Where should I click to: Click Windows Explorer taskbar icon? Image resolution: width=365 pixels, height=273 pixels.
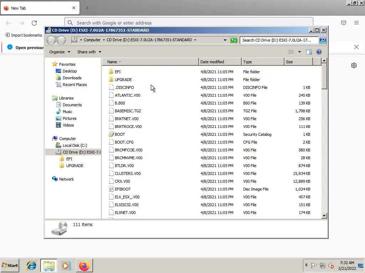48,265
